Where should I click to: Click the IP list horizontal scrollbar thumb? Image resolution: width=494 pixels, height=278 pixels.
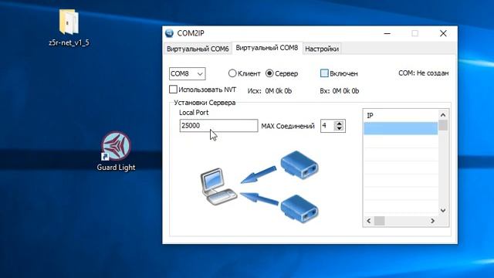(x=380, y=221)
